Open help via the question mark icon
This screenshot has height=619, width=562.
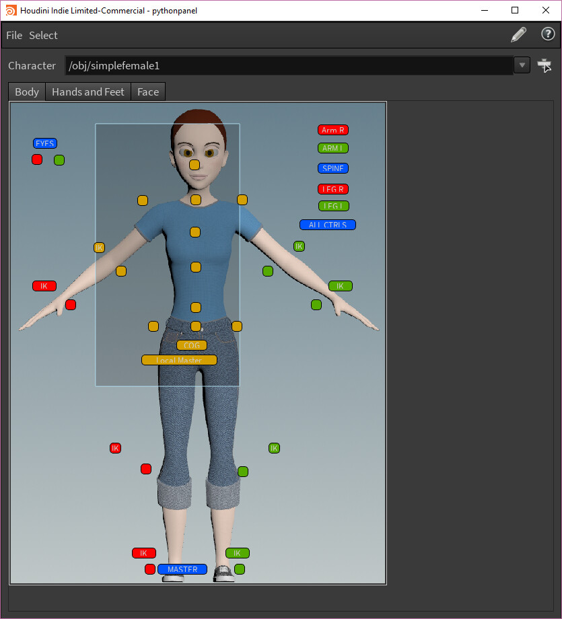(x=548, y=34)
